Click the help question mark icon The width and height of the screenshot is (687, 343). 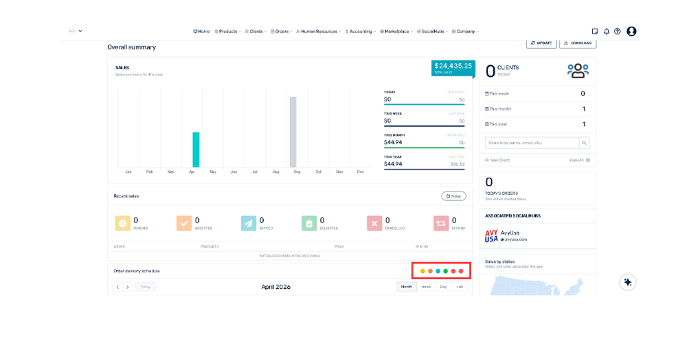coord(617,32)
